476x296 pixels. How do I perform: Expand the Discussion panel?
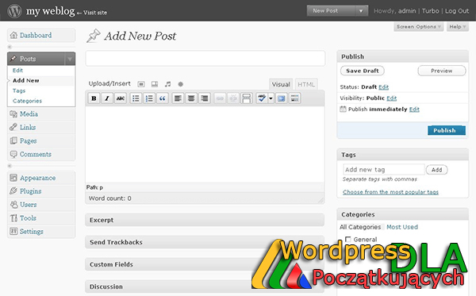pos(205,286)
